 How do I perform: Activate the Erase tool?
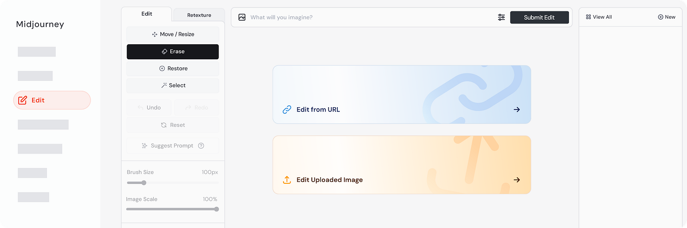point(173,51)
